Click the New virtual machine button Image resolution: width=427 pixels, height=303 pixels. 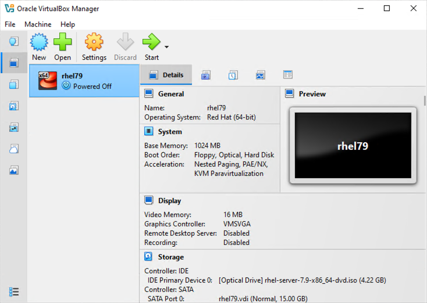[x=39, y=47]
